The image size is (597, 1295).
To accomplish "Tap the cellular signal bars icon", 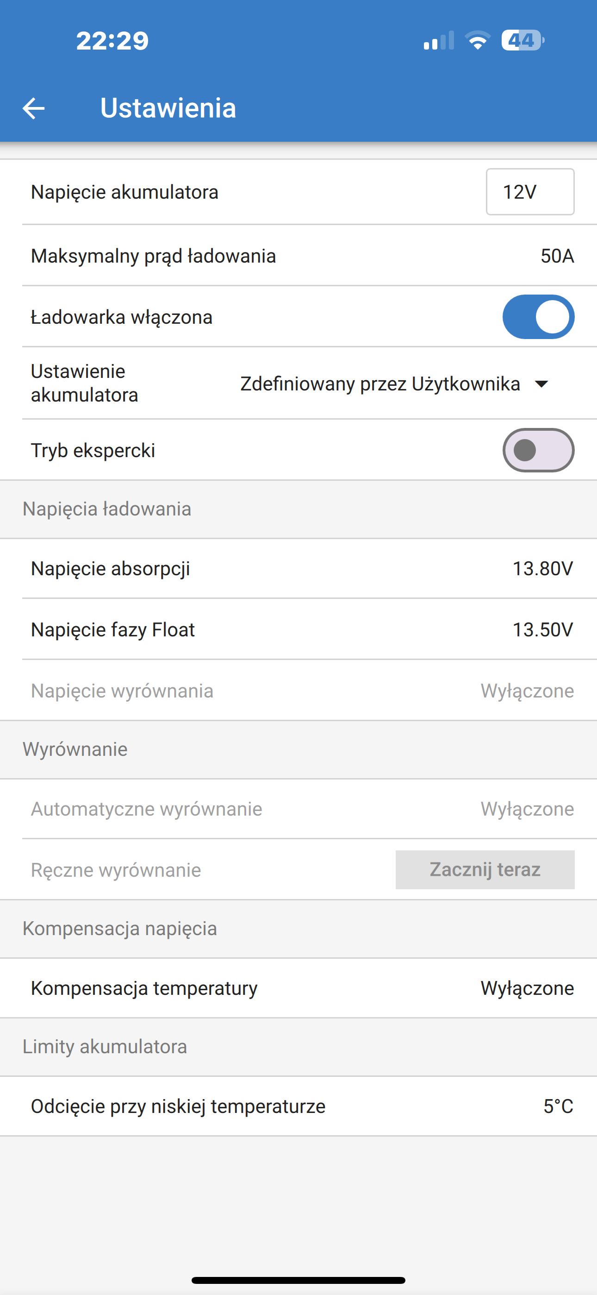I will (x=439, y=41).
